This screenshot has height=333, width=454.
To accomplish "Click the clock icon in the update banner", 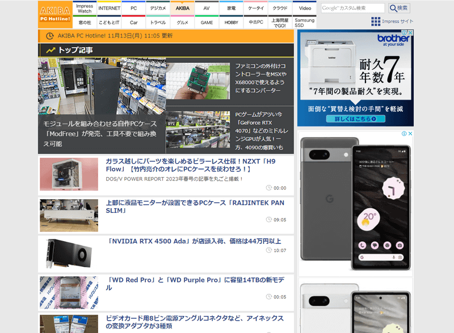I will [51, 35].
